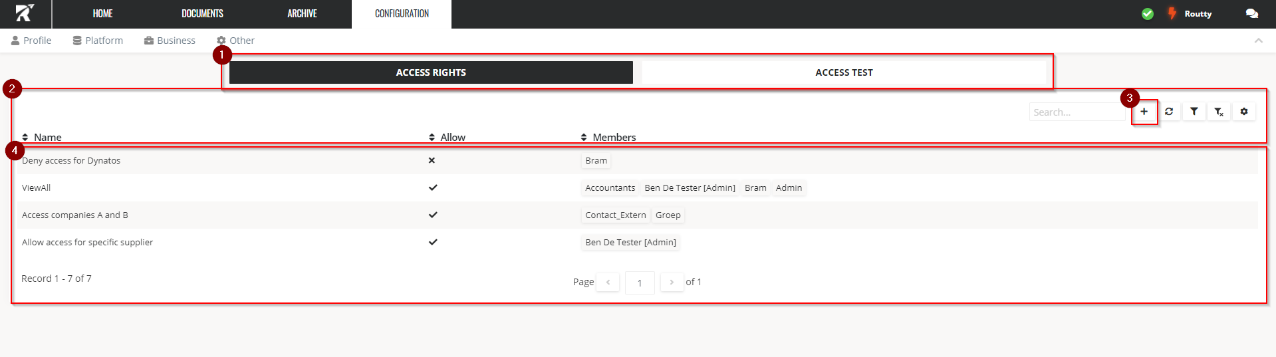Image resolution: width=1276 pixels, height=357 pixels.
Task: Click the plus icon to add access right
Action: 1144,112
